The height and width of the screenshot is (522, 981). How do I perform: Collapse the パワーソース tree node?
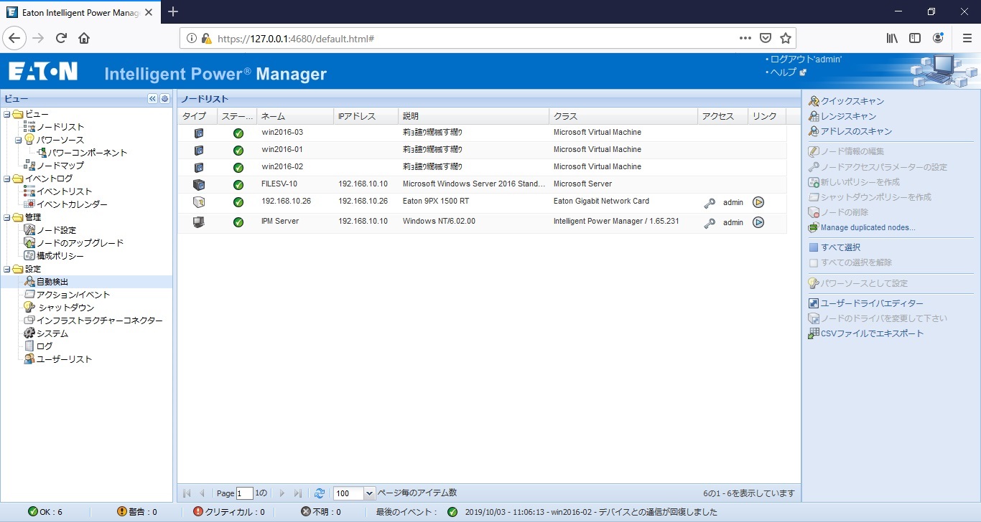(x=19, y=140)
